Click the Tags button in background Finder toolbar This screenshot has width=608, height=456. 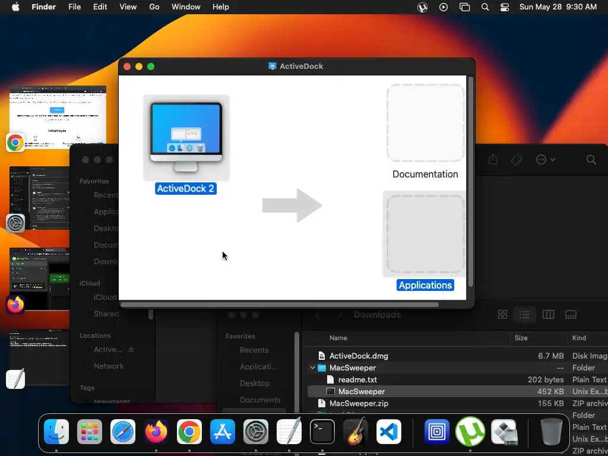click(x=516, y=159)
